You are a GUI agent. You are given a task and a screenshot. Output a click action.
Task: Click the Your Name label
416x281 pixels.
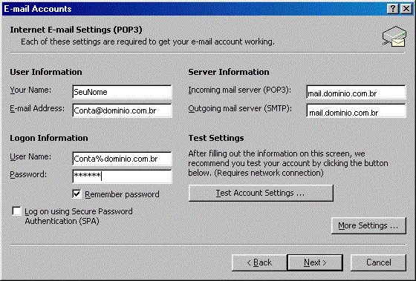tap(30, 90)
